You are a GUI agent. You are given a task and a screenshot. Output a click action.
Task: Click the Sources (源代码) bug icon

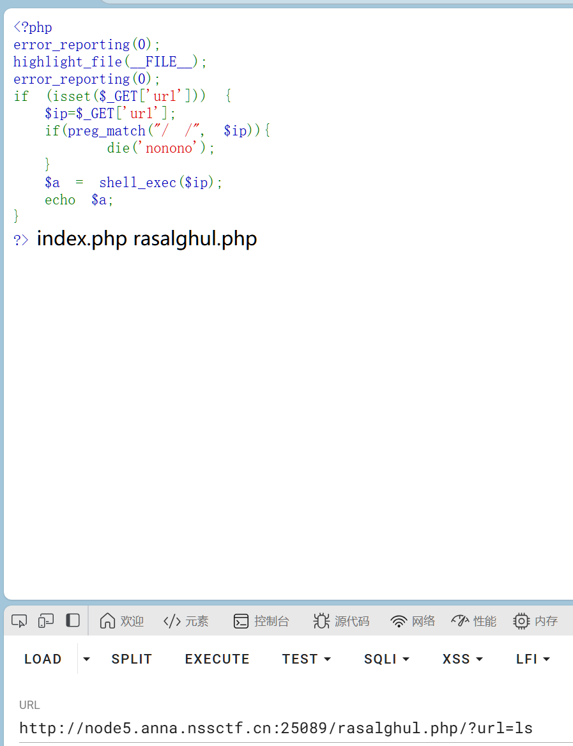coord(321,621)
